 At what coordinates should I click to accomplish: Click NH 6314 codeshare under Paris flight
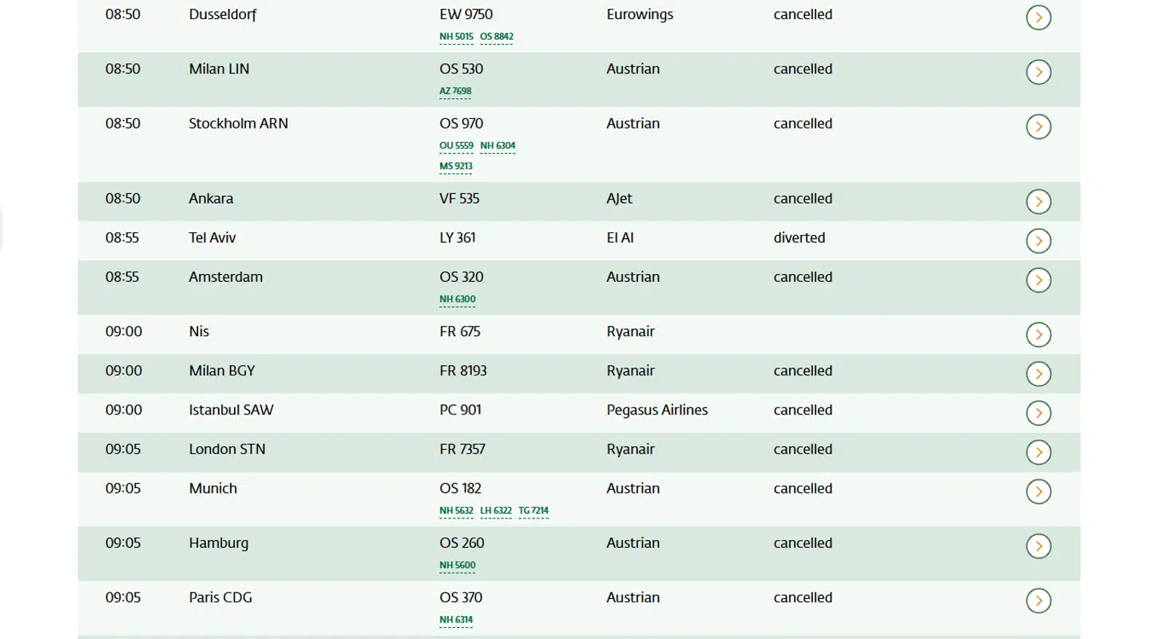tap(456, 620)
